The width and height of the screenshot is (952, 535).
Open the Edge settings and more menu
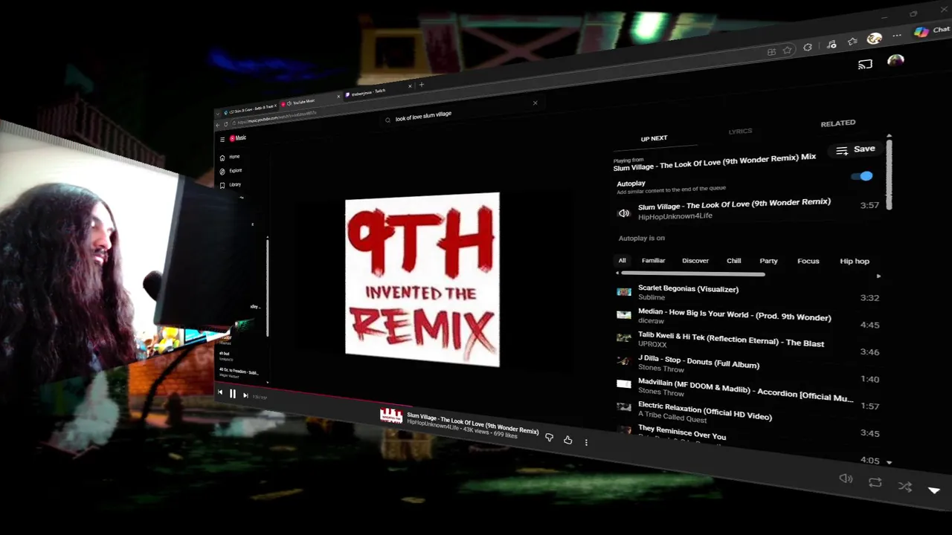(897, 35)
